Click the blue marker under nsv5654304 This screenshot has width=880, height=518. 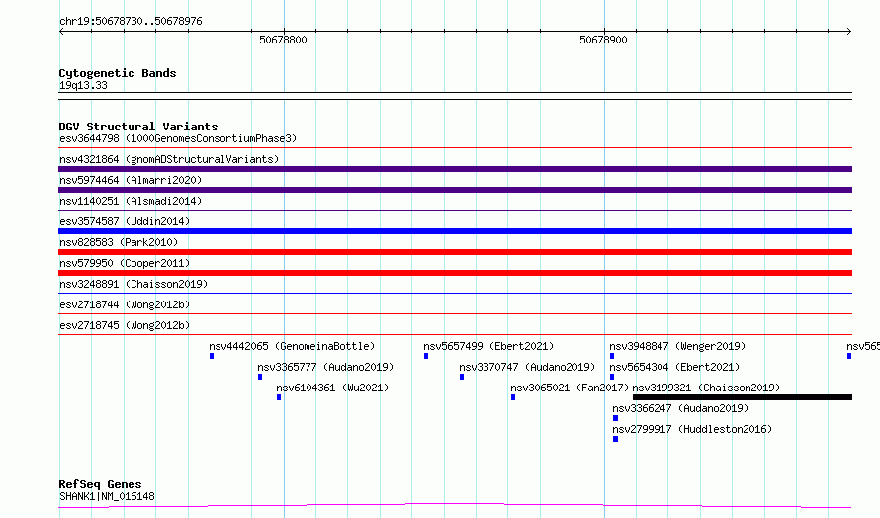(x=612, y=377)
